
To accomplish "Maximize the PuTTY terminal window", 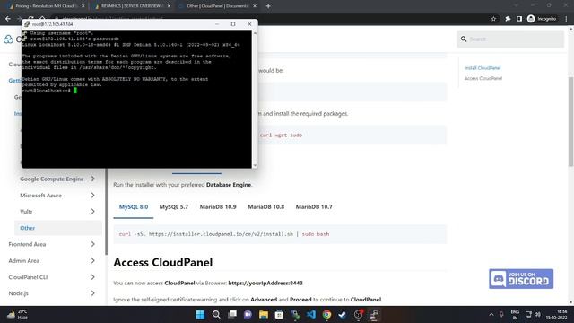I will click(x=233, y=24).
